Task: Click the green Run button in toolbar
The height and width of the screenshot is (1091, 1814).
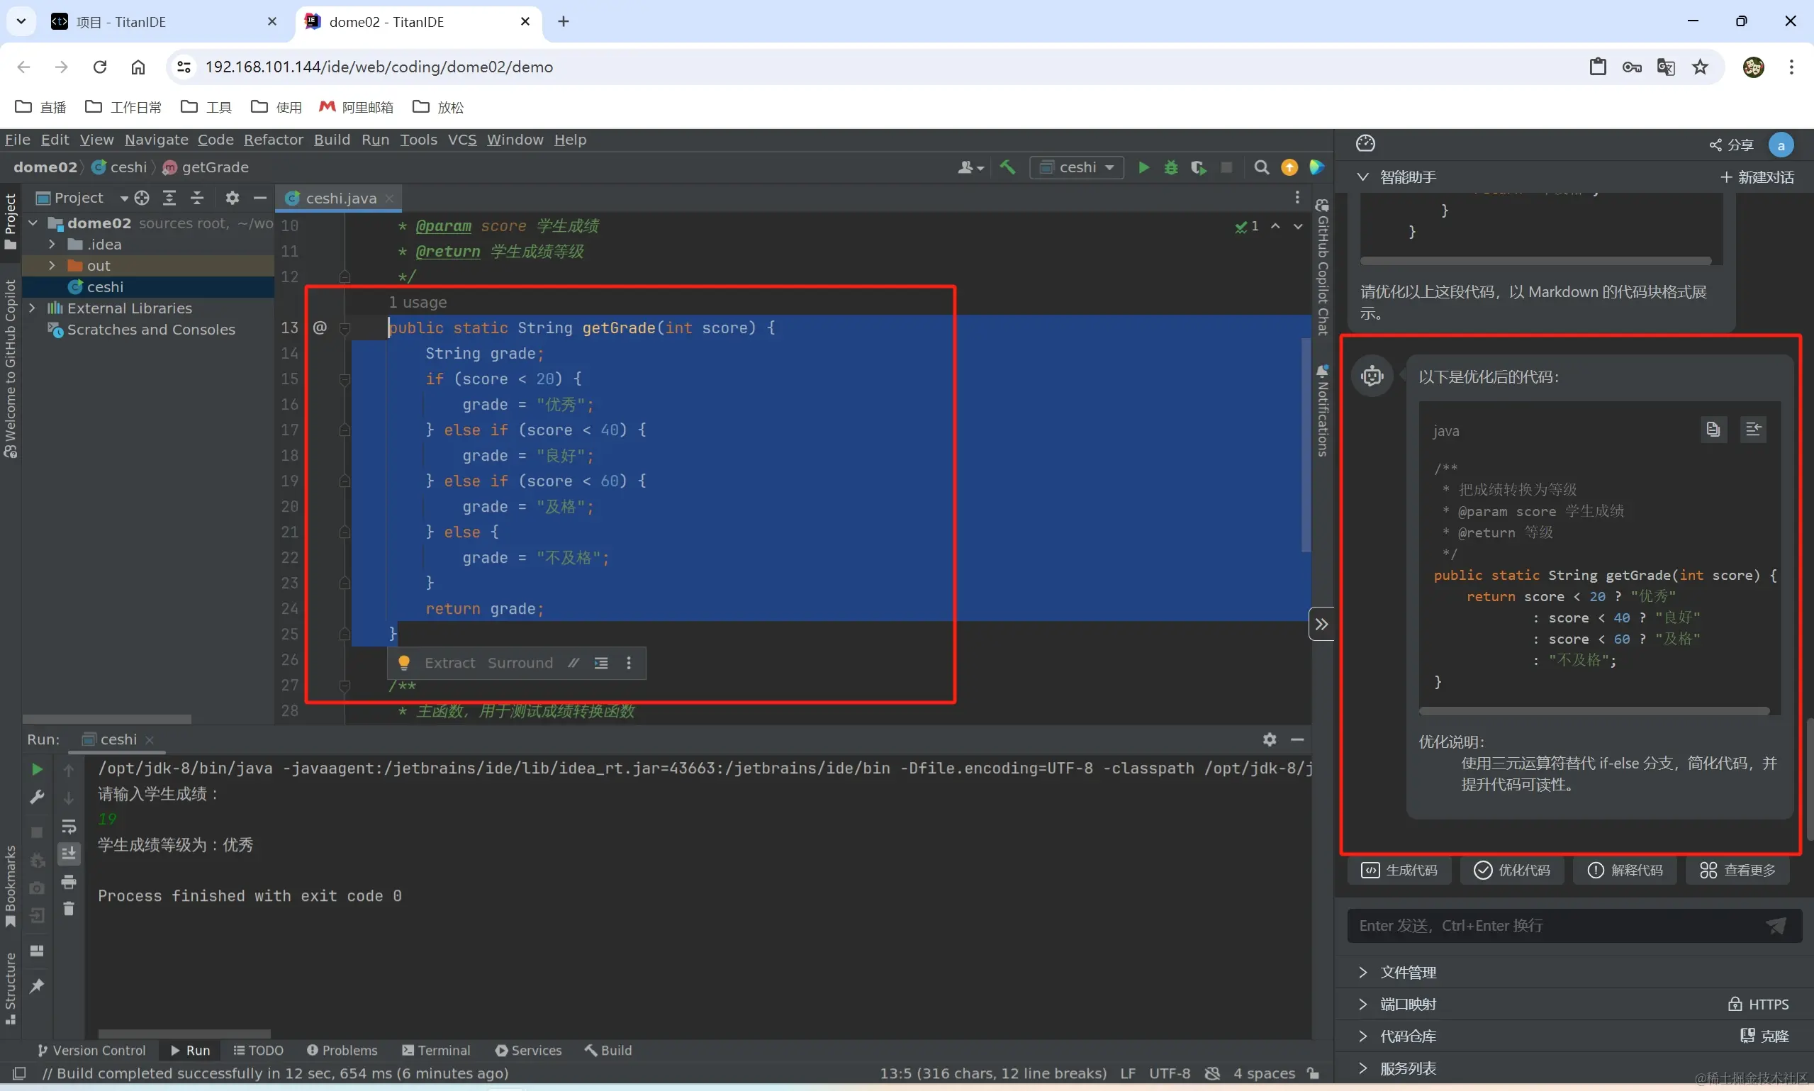Action: tap(1143, 167)
